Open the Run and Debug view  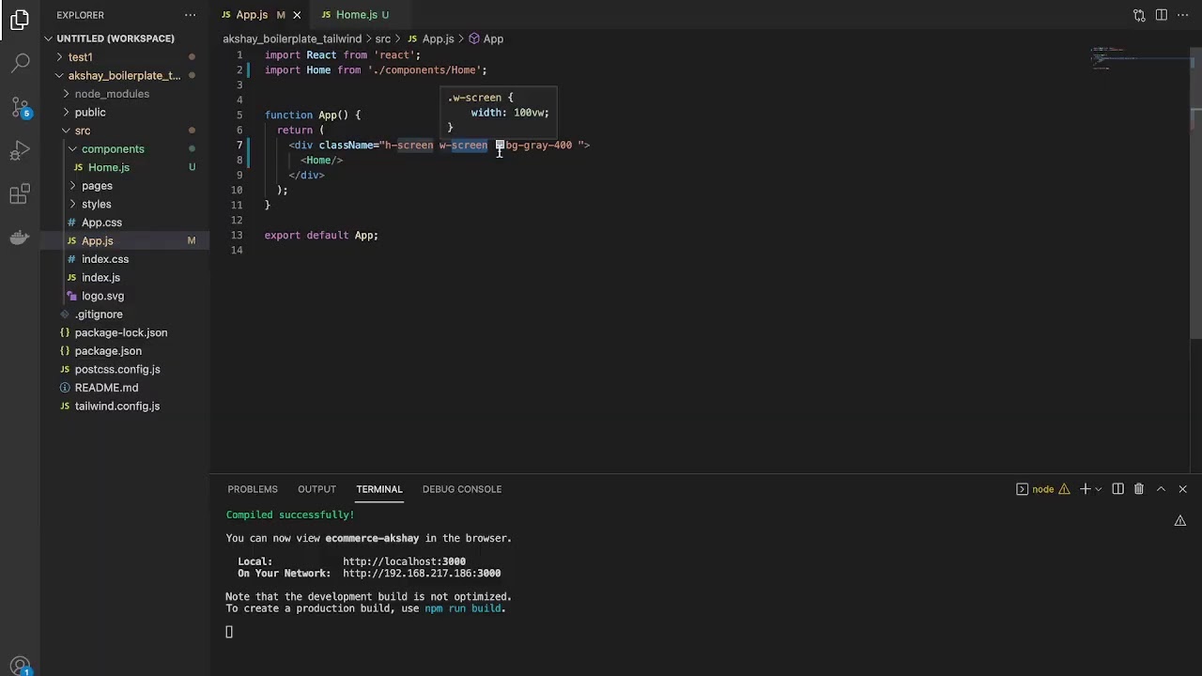pos(20,150)
